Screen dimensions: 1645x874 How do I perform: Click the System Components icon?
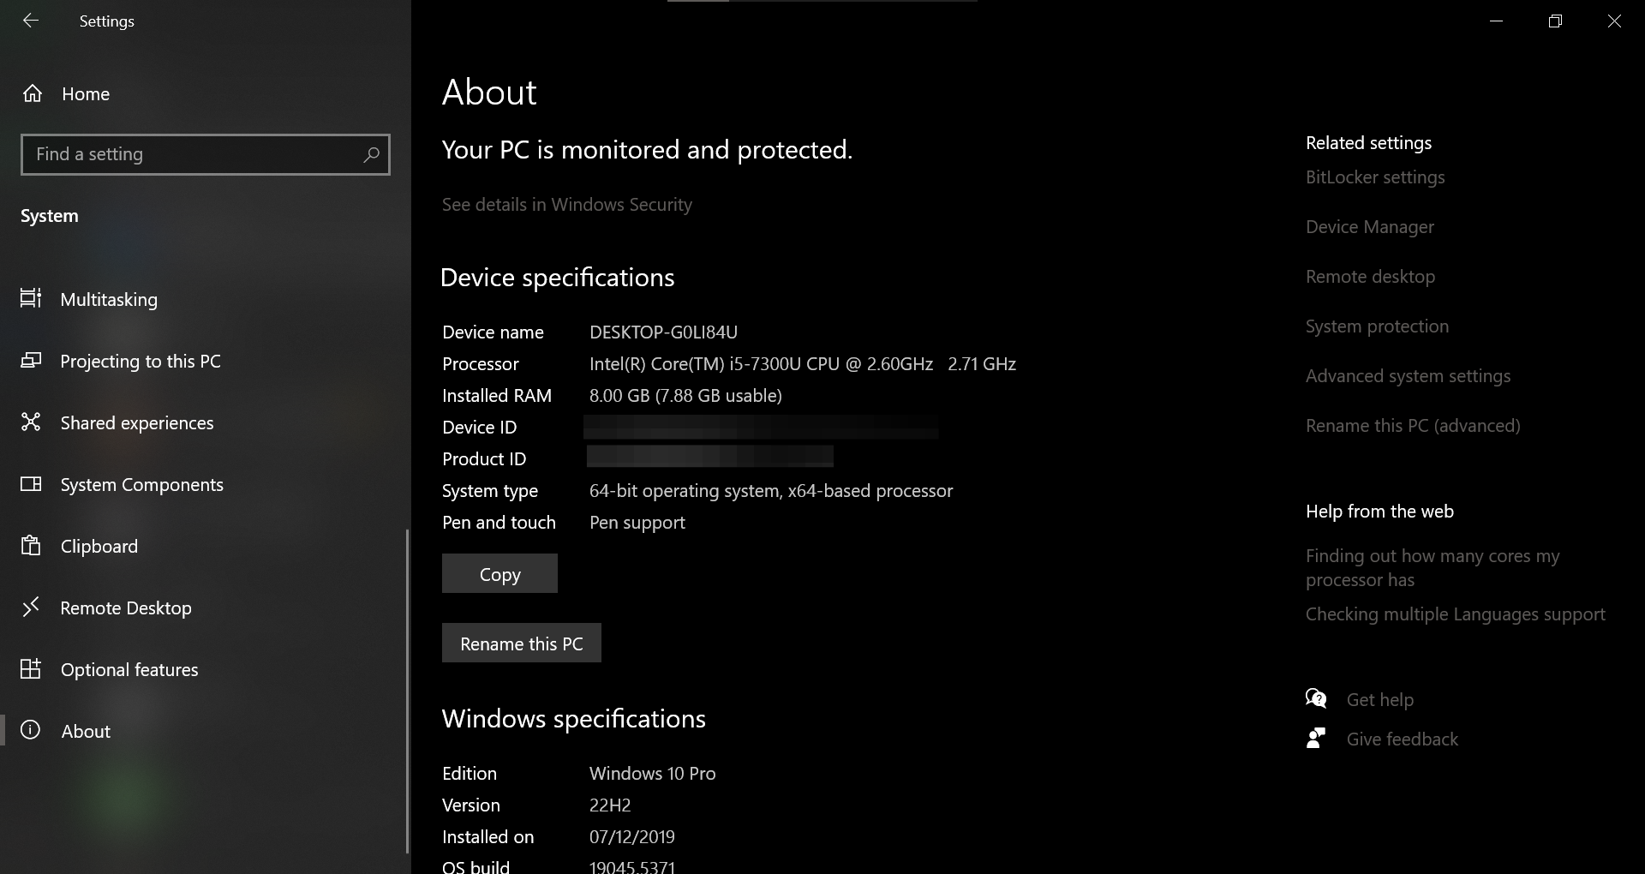[x=31, y=484]
